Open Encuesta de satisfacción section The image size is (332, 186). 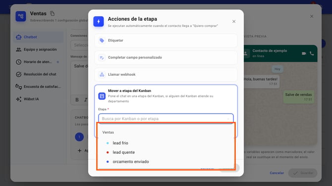pyautogui.click(x=38, y=87)
